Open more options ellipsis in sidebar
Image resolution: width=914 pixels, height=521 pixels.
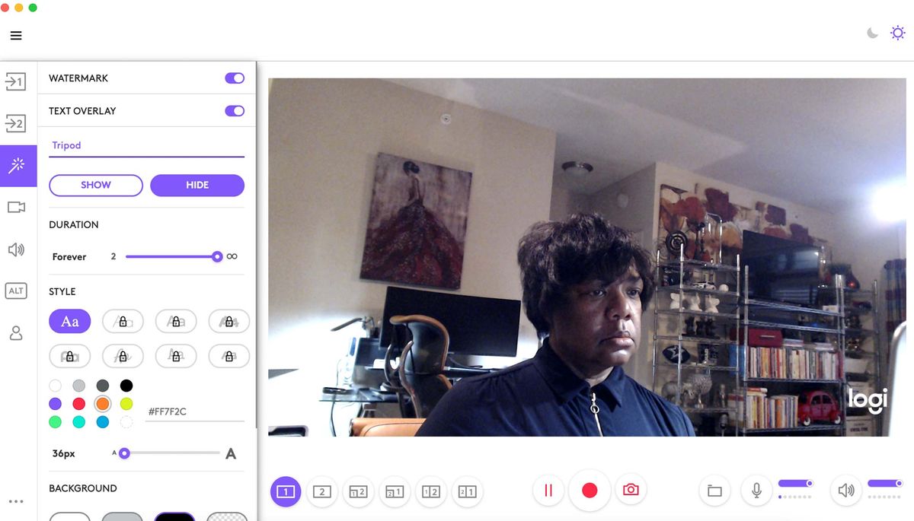click(x=16, y=502)
